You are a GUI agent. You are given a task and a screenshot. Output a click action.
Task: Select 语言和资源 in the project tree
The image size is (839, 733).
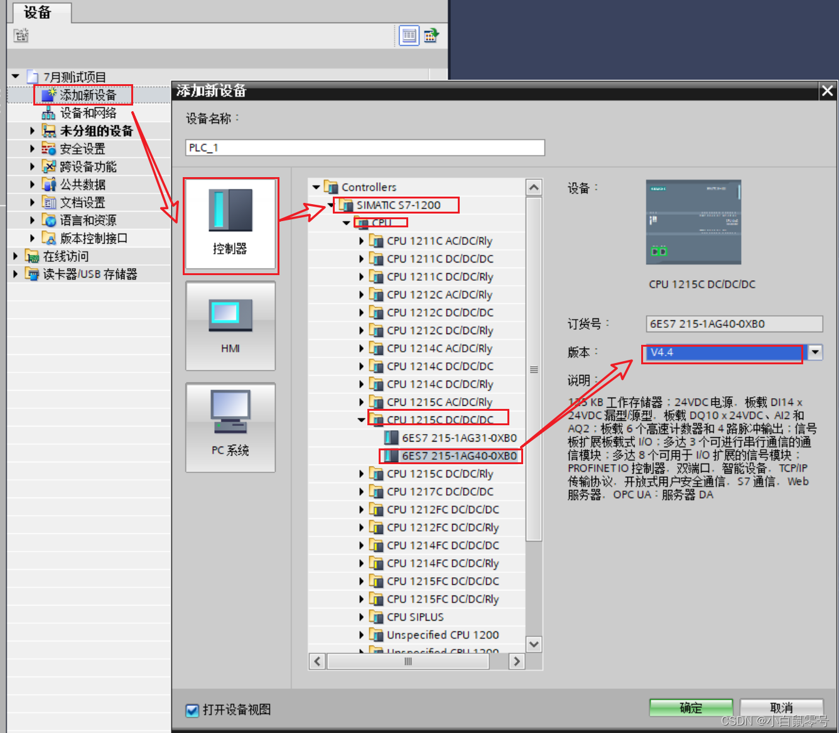click(88, 220)
